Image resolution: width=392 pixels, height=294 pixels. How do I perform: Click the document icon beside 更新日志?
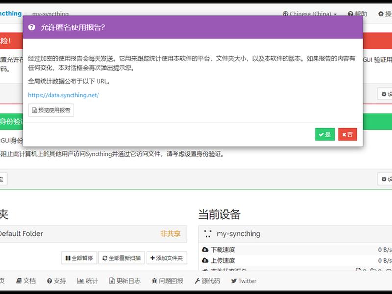pyautogui.click(x=112, y=281)
